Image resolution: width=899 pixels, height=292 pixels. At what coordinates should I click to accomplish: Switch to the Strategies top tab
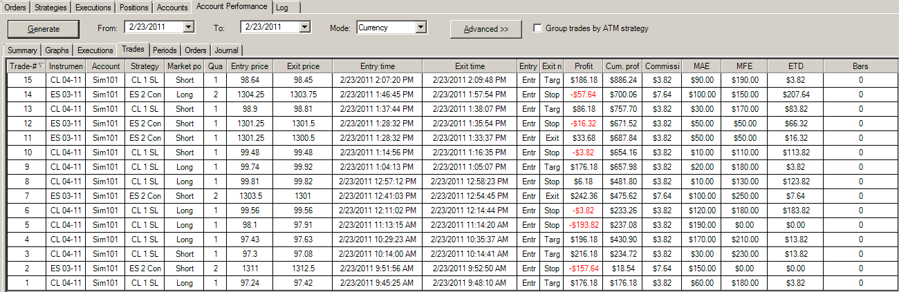point(50,8)
